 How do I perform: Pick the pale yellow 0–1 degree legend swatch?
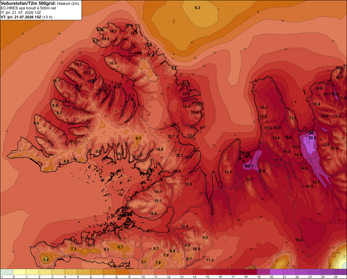click(x=19, y=272)
